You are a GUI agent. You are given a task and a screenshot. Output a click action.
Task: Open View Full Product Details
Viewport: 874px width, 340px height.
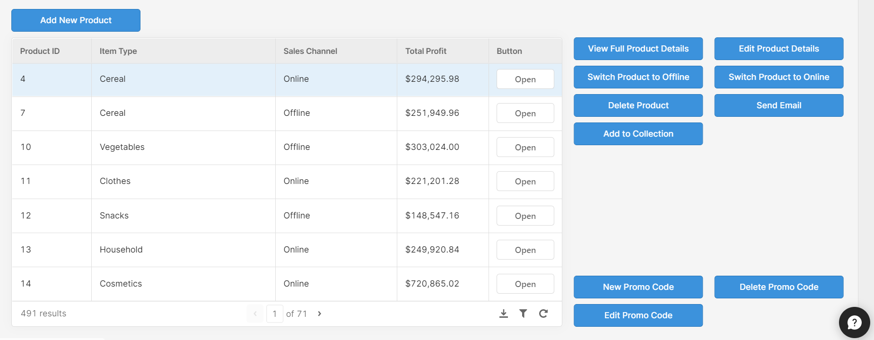(638, 49)
